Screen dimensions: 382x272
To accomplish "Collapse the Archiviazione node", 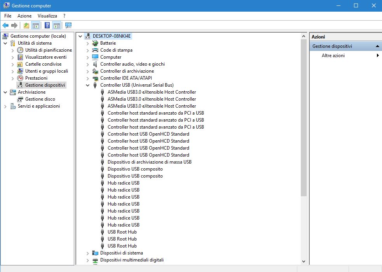I will (5, 92).
